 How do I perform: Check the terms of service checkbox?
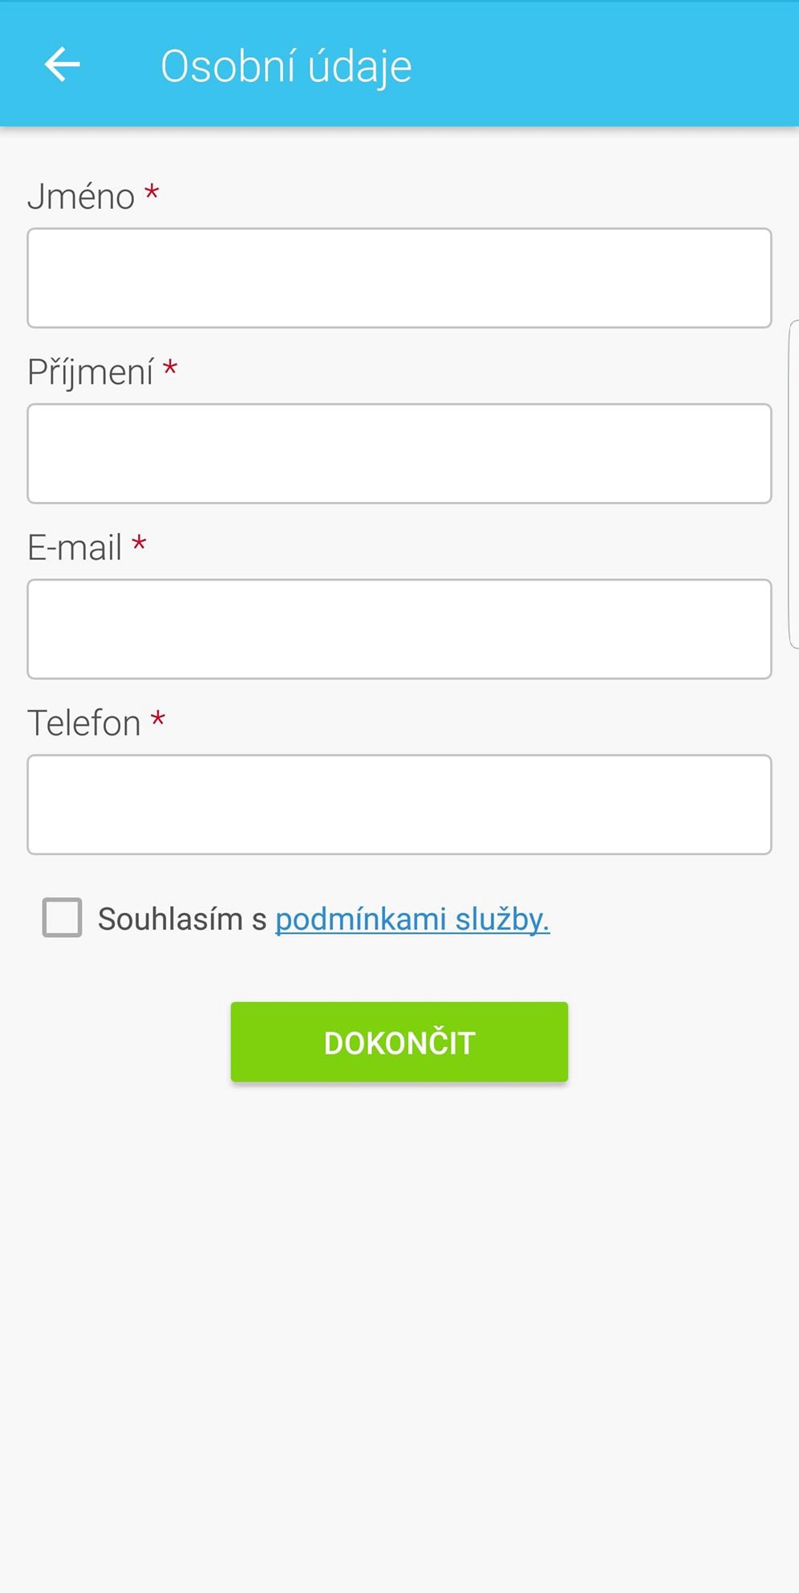point(63,918)
